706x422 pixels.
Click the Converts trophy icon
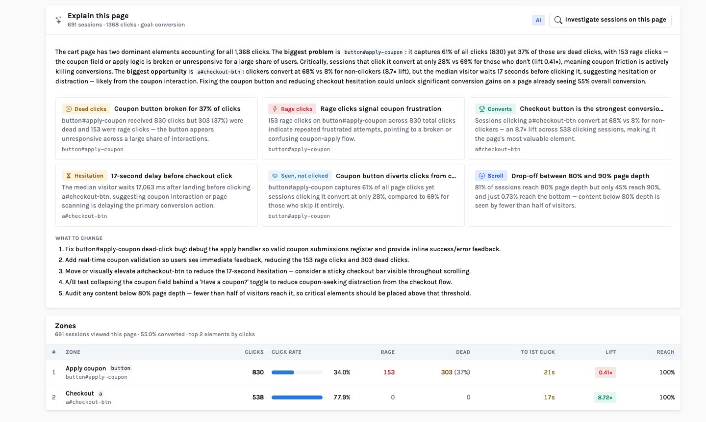pos(481,109)
